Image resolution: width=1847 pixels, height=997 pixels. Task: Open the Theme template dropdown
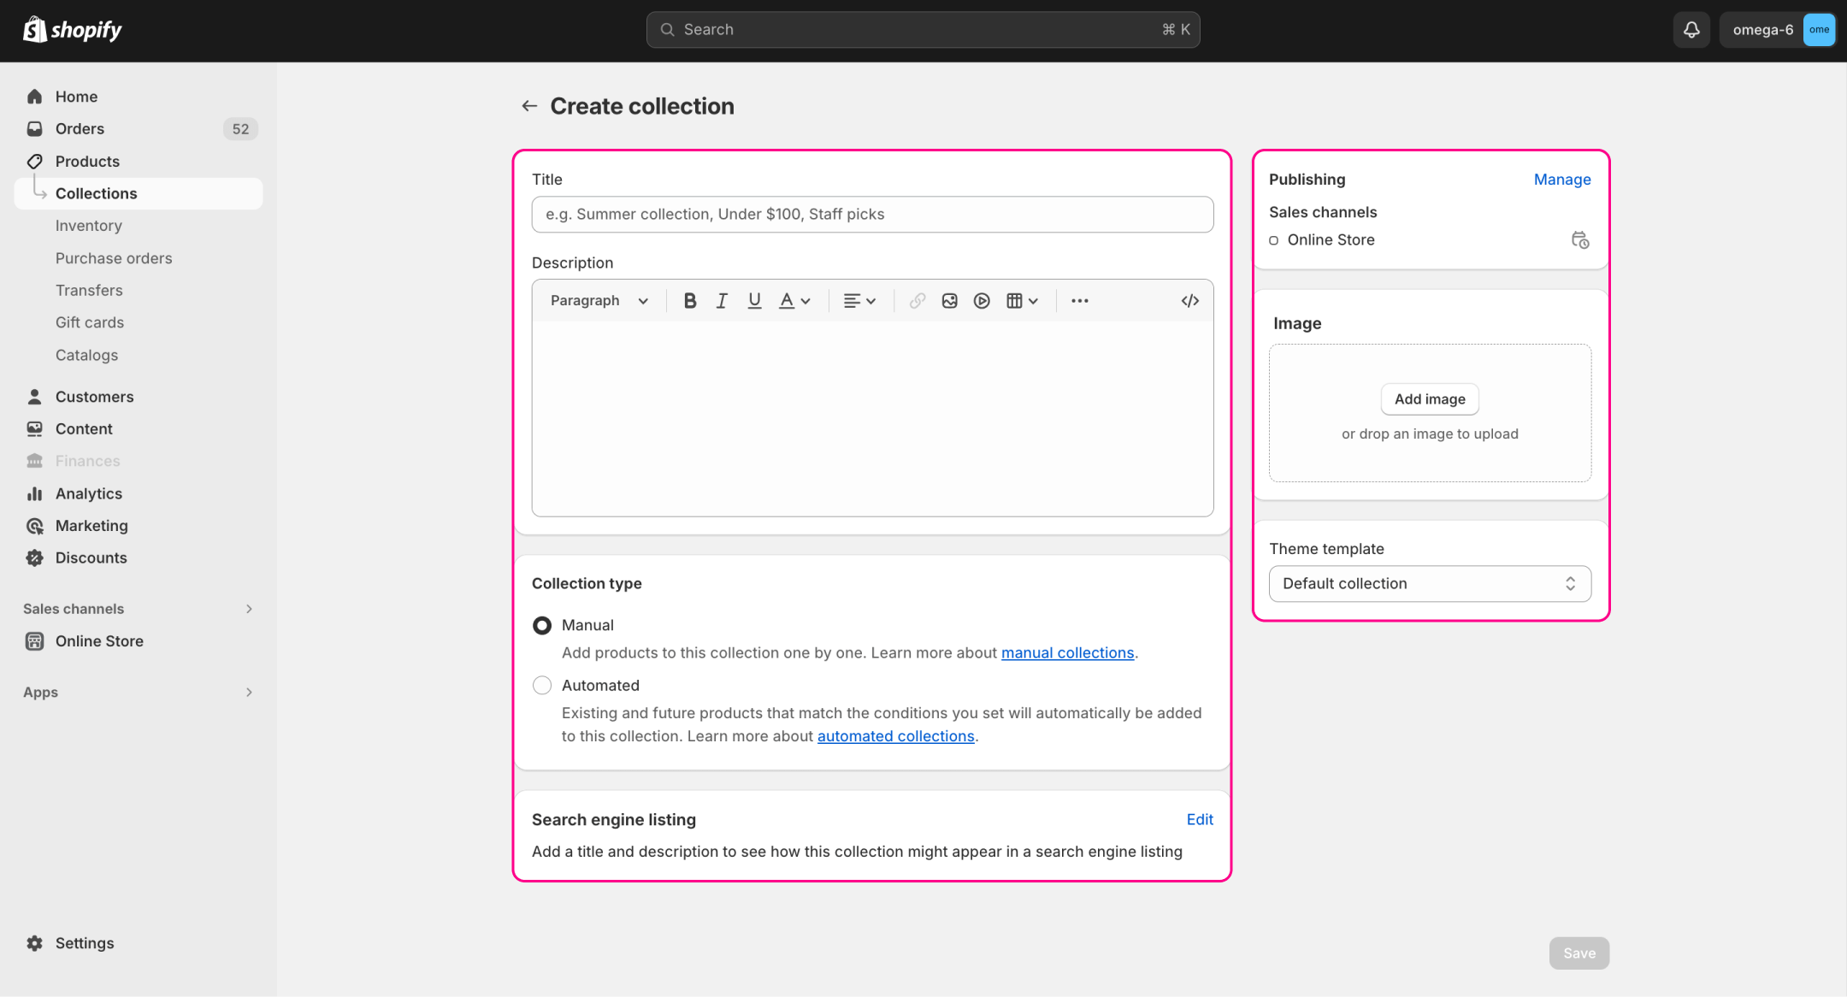pyautogui.click(x=1430, y=583)
